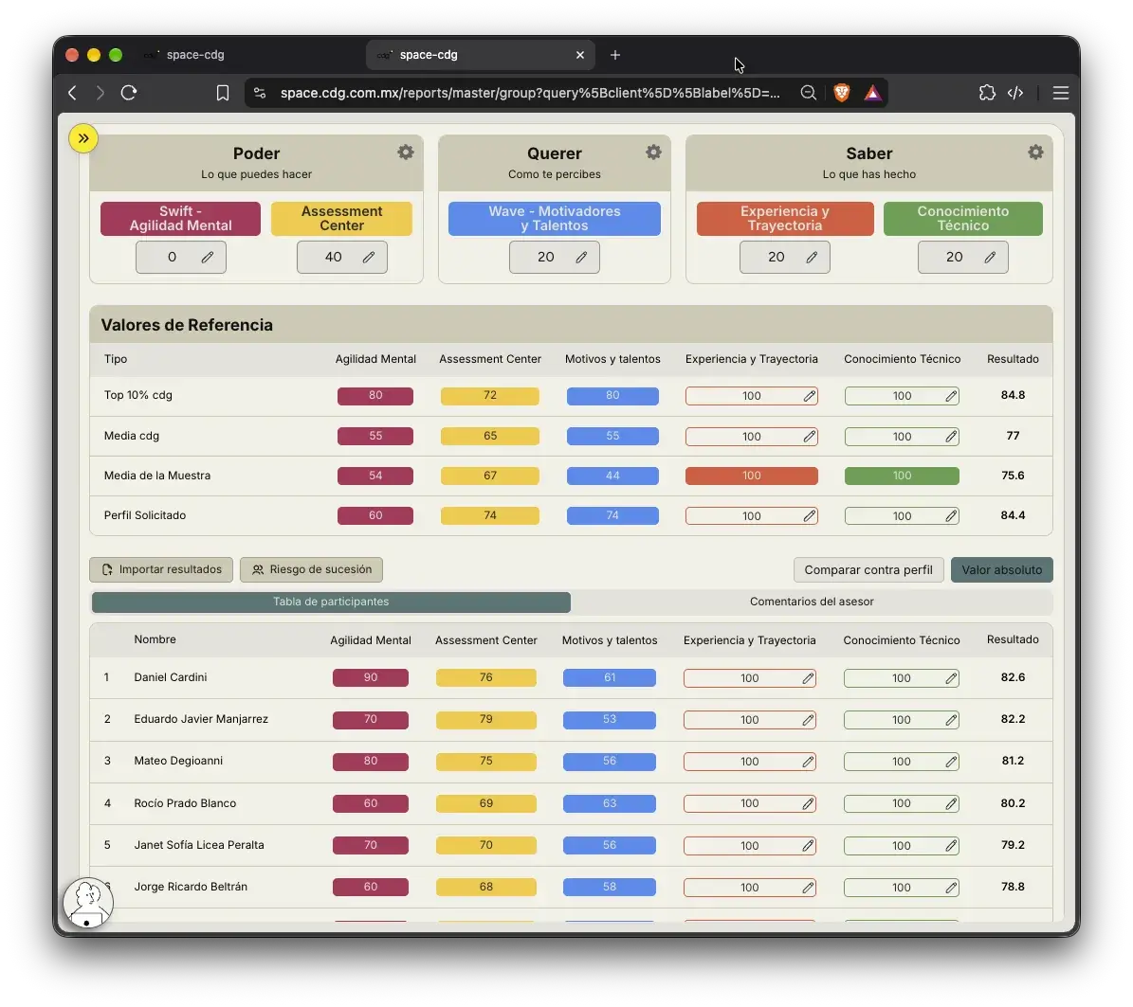Switch to first space-cdg browser tab
This screenshot has width=1133, height=1007.
point(195,55)
